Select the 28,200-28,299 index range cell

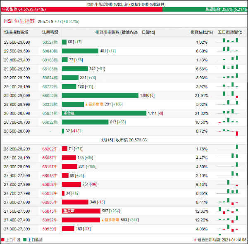coord(17,149)
